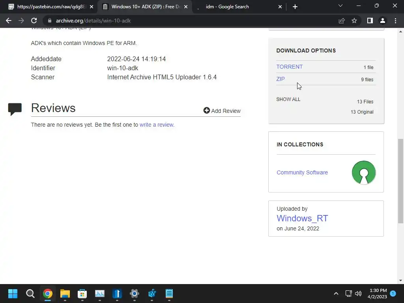Click Addeddate value 2022-06-24 14:19:14

click(x=136, y=59)
